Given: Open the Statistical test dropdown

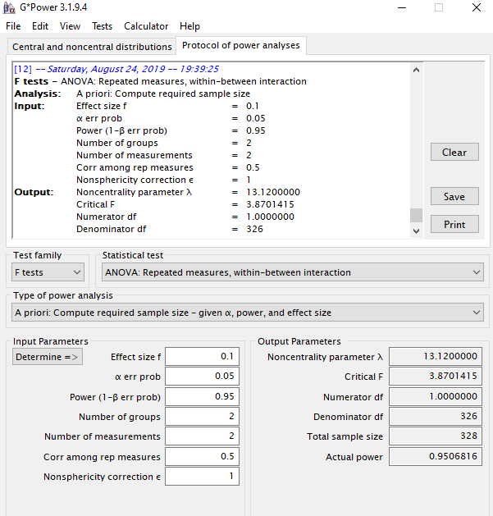Looking at the screenshot, I should (x=293, y=272).
